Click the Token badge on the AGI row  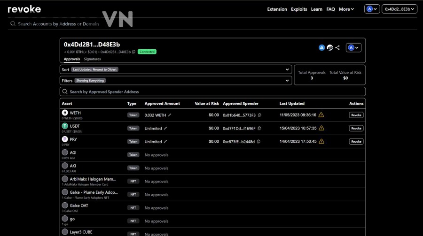pyautogui.click(x=133, y=155)
